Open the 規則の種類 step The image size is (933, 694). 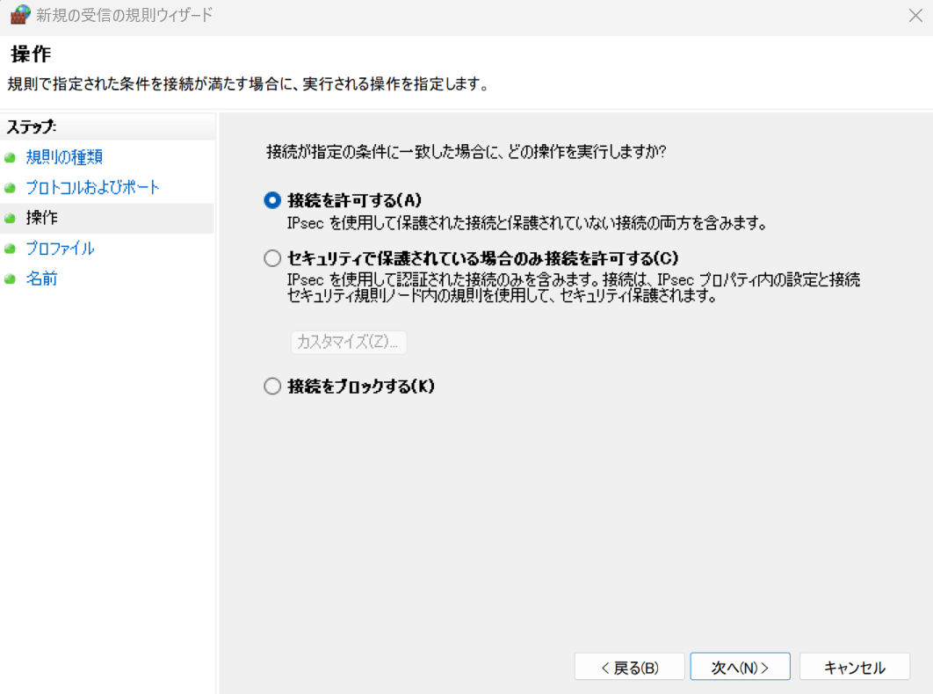coord(64,157)
